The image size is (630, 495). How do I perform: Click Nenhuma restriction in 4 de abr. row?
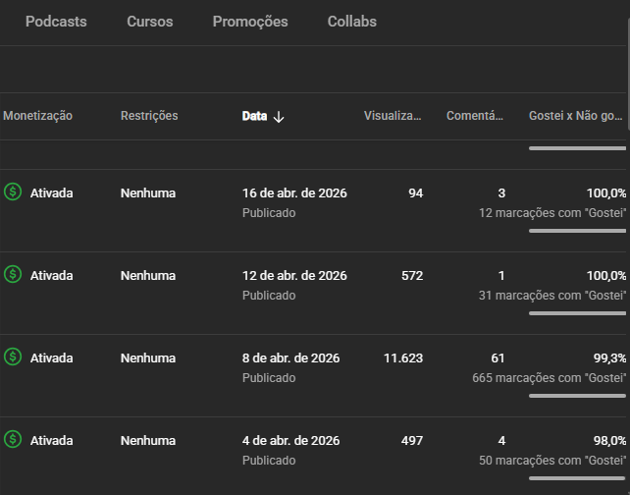tap(148, 440)
